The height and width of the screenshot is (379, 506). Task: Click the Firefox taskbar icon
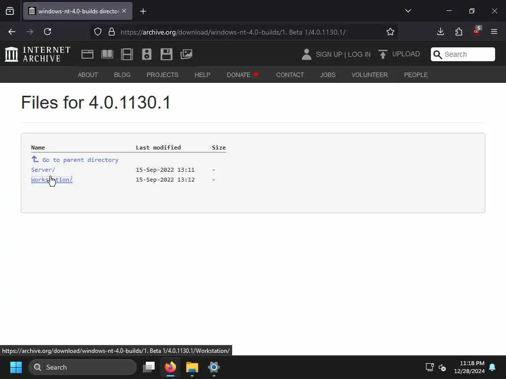(x=170, y=367)
